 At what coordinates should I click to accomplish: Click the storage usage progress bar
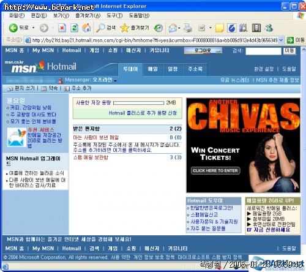pos(138,103)
